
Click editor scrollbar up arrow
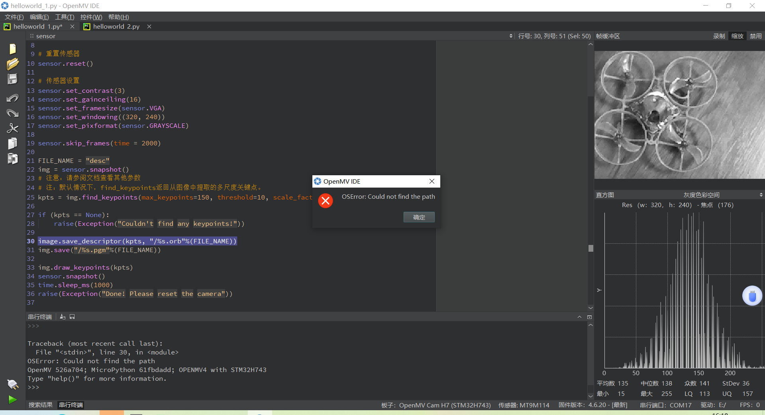click(x=590, y=44)
